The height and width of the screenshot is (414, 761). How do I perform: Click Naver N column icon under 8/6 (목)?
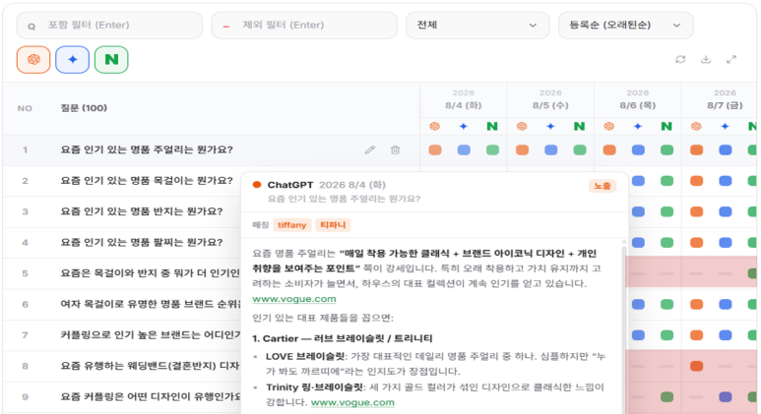pos(666,127)
